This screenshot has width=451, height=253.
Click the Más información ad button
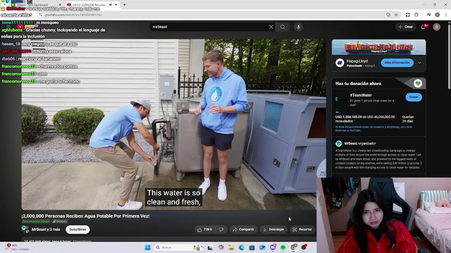click(397, 63)
